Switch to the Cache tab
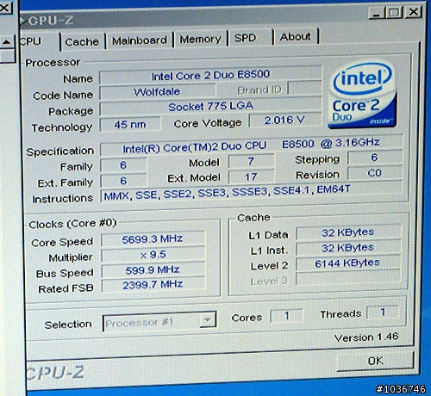 point(83,41)
